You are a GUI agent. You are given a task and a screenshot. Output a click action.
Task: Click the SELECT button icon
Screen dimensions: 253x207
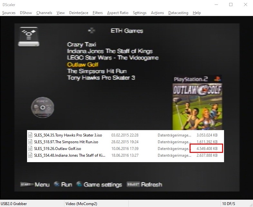[x=133, y=184]
